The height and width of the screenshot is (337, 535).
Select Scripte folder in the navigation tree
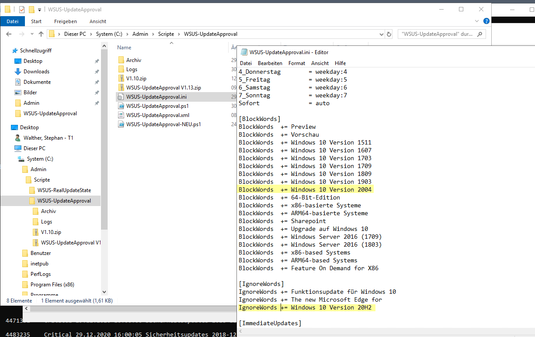(42, 180)
